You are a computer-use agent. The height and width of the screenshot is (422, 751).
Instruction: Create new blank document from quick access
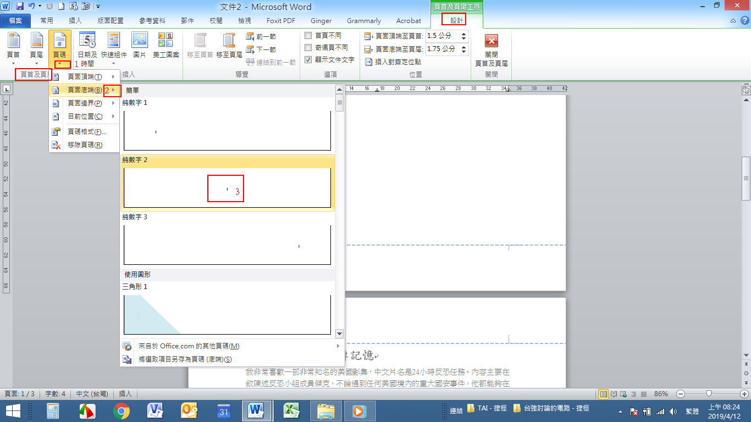pyautogui.click(x=61, y=7)
